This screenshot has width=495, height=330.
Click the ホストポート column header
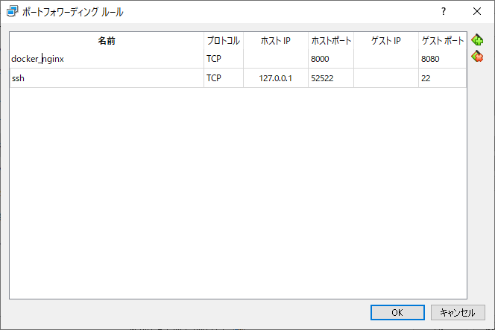[331, 41]
